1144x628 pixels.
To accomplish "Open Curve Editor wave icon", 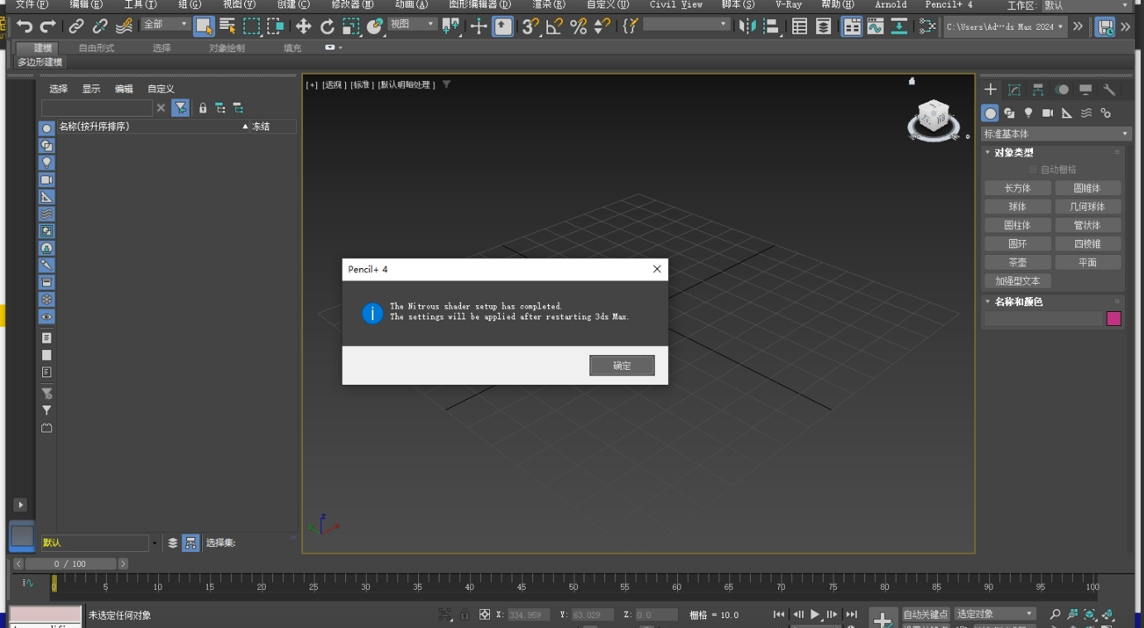I will 876,26.
